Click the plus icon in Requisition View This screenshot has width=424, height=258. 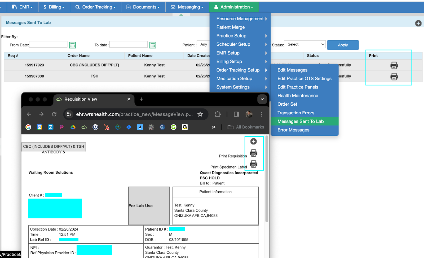(253, 142)
